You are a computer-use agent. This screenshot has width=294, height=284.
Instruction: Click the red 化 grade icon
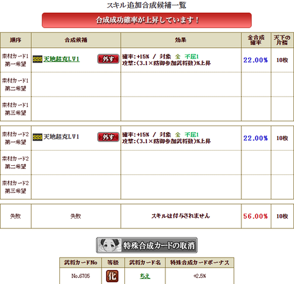click(x=113, y=276)
